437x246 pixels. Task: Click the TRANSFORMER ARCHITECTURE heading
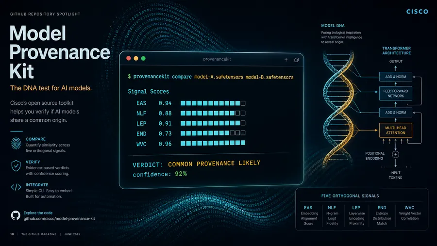coord(396,51)
